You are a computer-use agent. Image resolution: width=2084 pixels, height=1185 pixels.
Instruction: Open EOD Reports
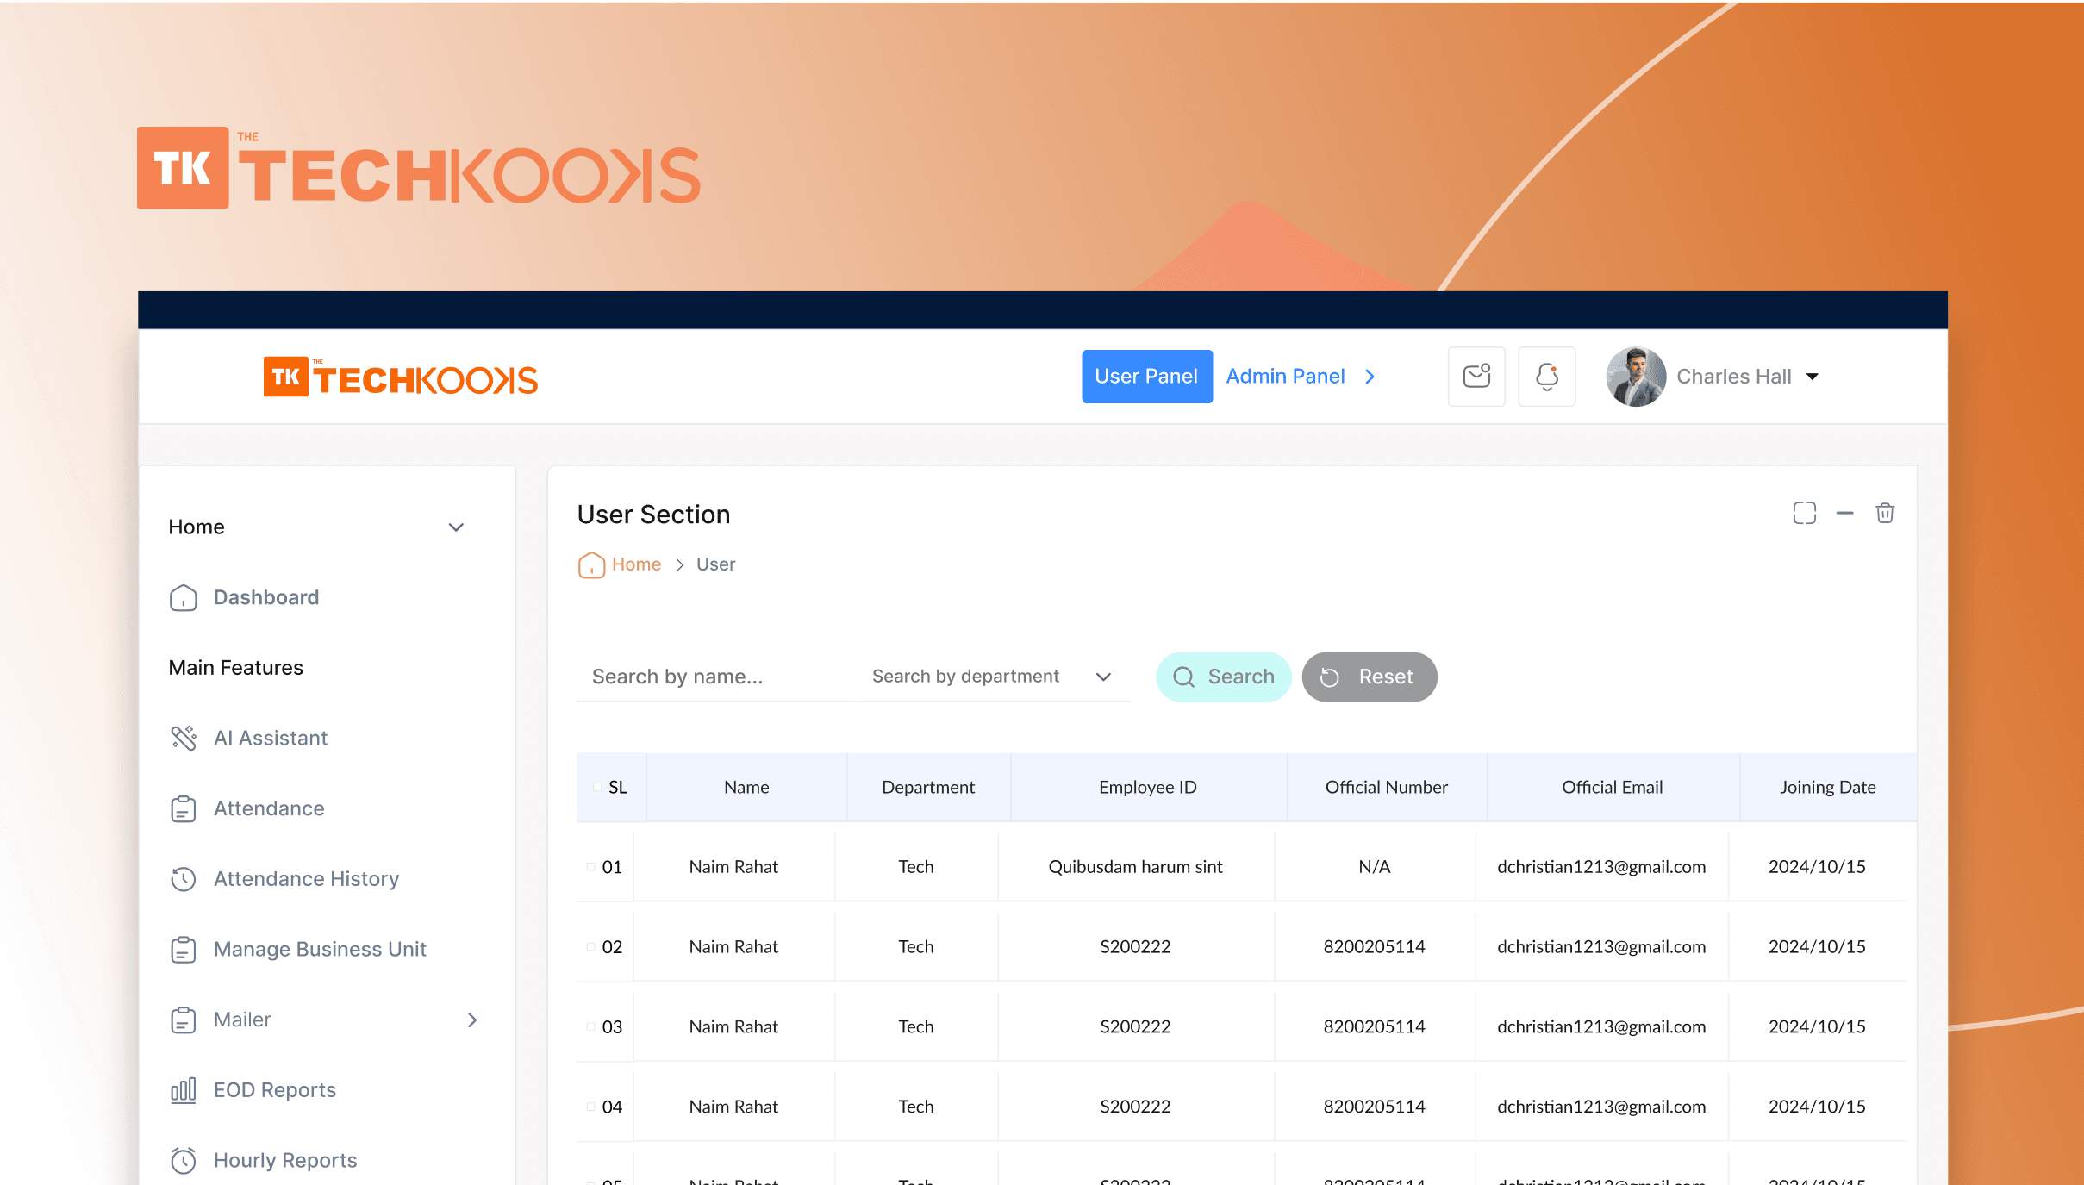click(x=274, y=1089)
